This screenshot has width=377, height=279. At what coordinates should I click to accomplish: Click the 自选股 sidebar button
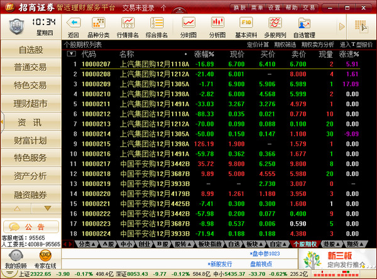click(x=31, y=50)
